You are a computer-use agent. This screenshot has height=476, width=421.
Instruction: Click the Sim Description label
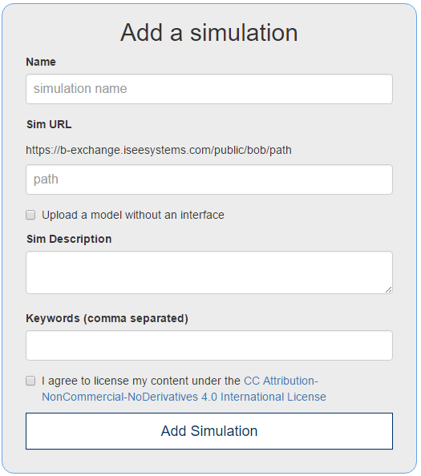coord(69,239)
